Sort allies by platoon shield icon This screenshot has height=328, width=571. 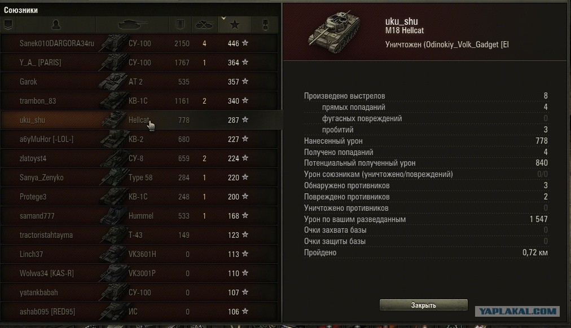pyautogui.click(x=8, y=25)
